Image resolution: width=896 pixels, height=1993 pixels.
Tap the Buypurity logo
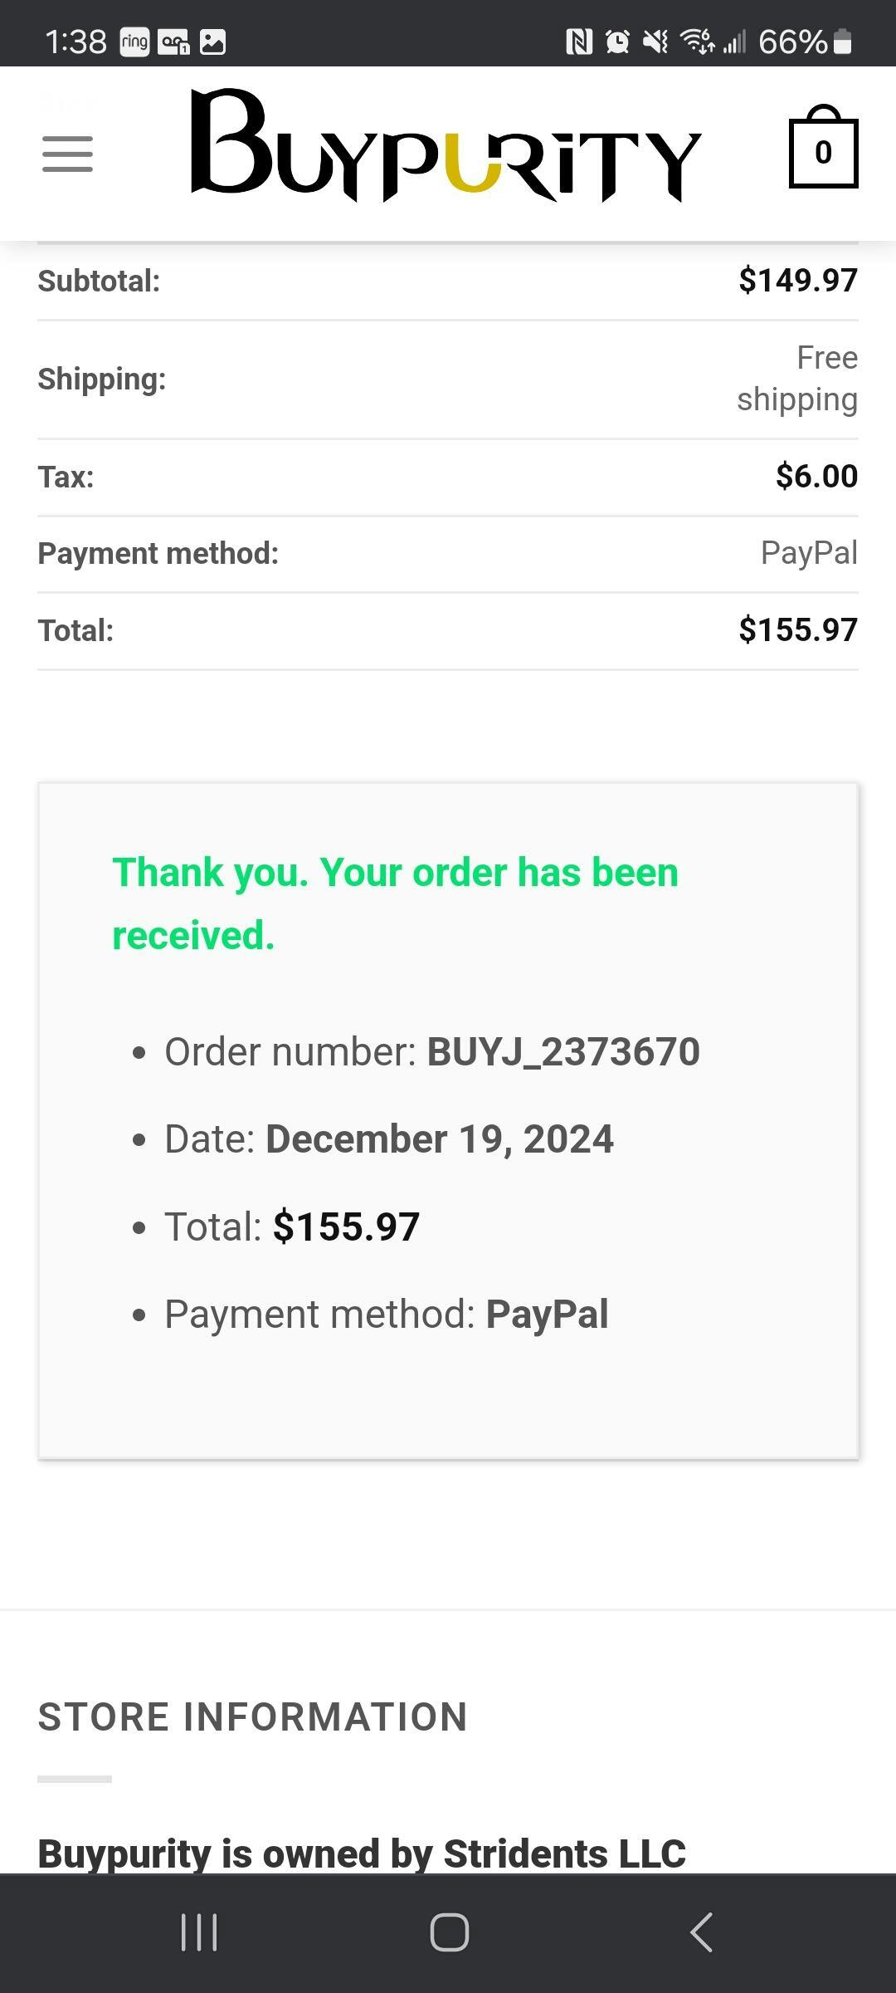(446, 145)
